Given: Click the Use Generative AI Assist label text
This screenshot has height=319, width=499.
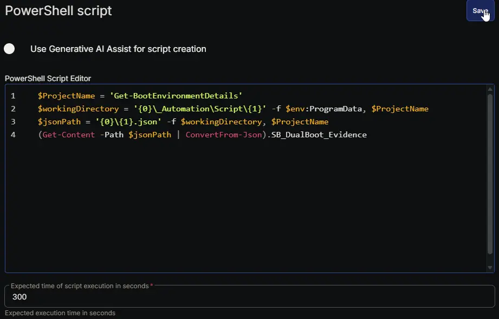Looking at the screenshot, I should [x=119, y=49].
